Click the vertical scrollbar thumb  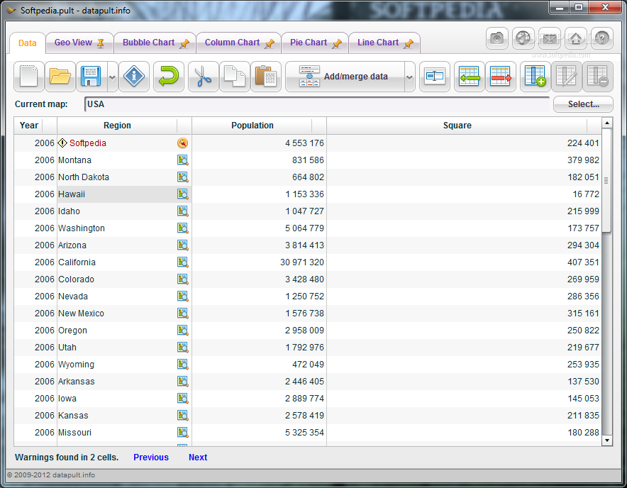606,180
